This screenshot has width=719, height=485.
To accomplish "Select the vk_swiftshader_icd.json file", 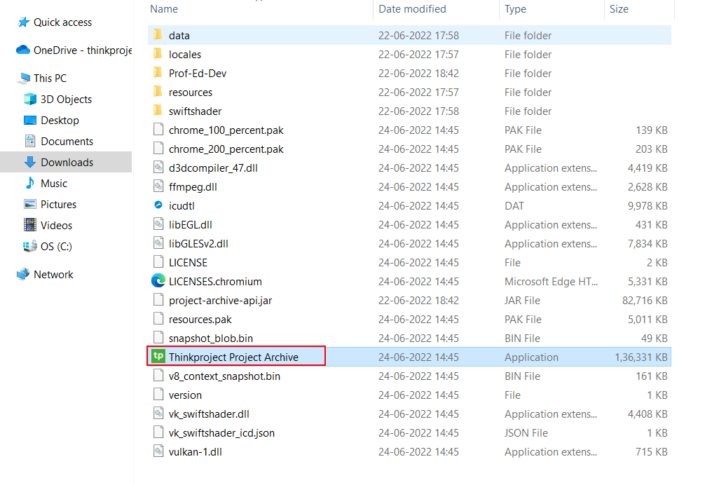I will tap(221, 432).
